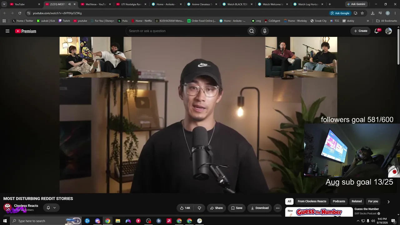Open the Clooless Reacts channel name link
Image resolution: width=400 pixels, height=225 pixels.
coord(26,206)
